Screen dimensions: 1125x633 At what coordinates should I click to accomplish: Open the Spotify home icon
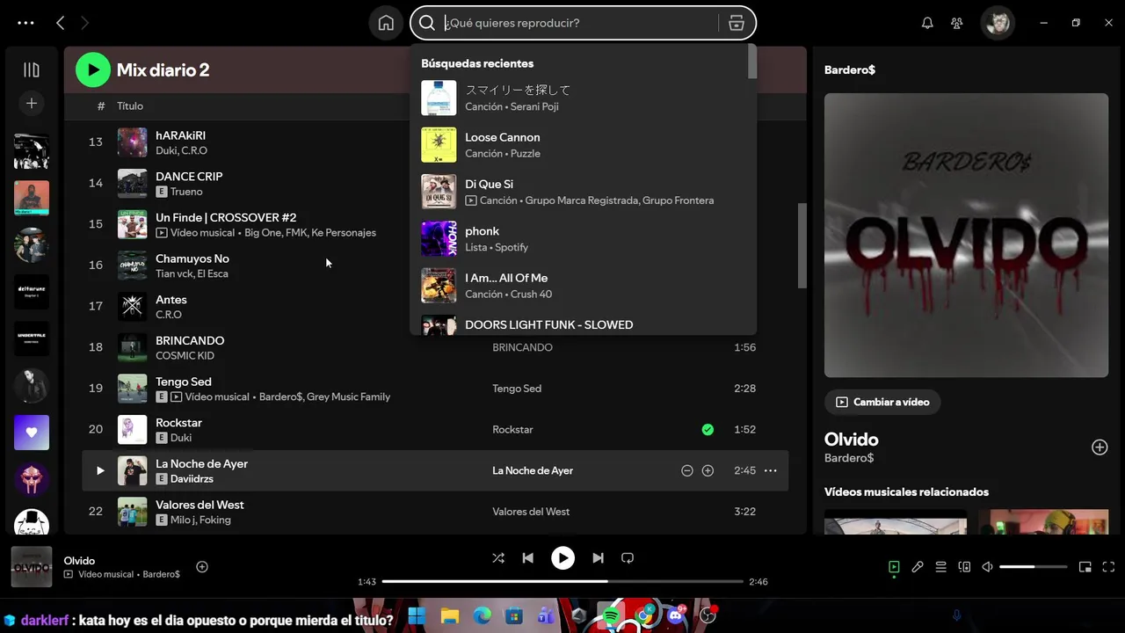coord(386,23)
